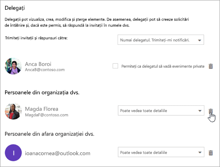220x167 pixels.
Task: Click the ioanacornea@outlook.com email text
Action: 58,153
